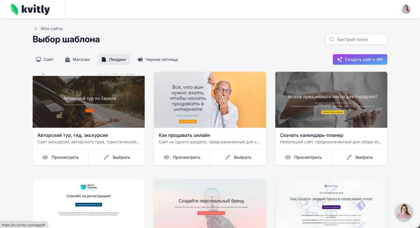Viewport: 420px width, 228px height.
Task: Click the eye icon under Скачать календарь-планер
Action: [x=288, y=157]
